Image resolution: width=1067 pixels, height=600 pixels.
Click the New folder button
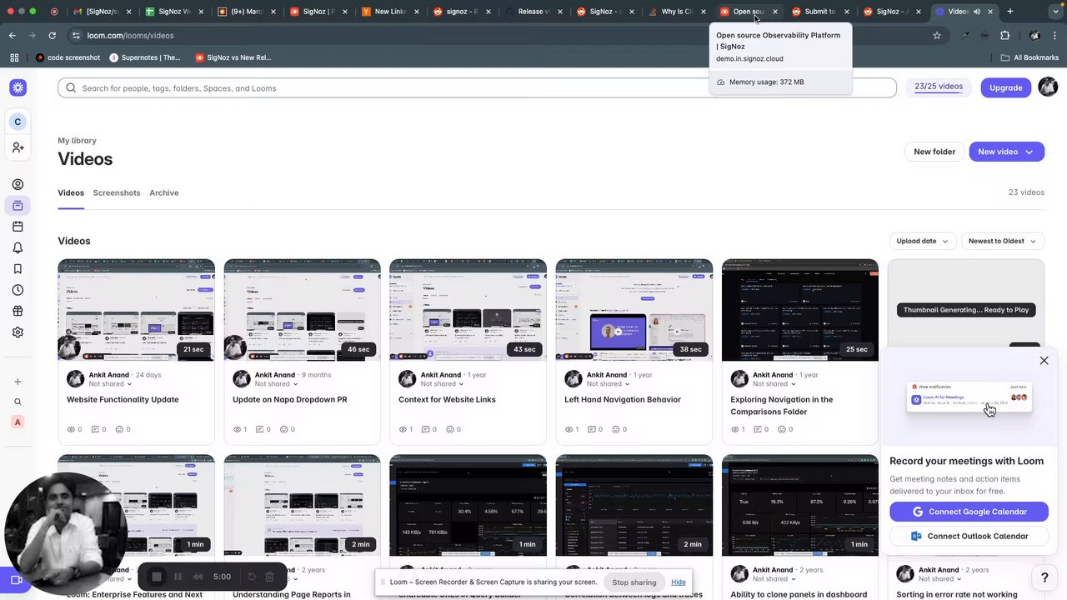934,152
